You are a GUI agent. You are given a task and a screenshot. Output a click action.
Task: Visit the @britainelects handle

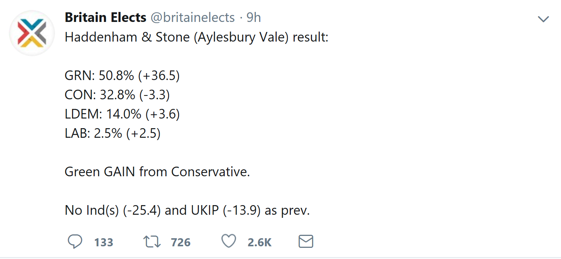[192, 17]
